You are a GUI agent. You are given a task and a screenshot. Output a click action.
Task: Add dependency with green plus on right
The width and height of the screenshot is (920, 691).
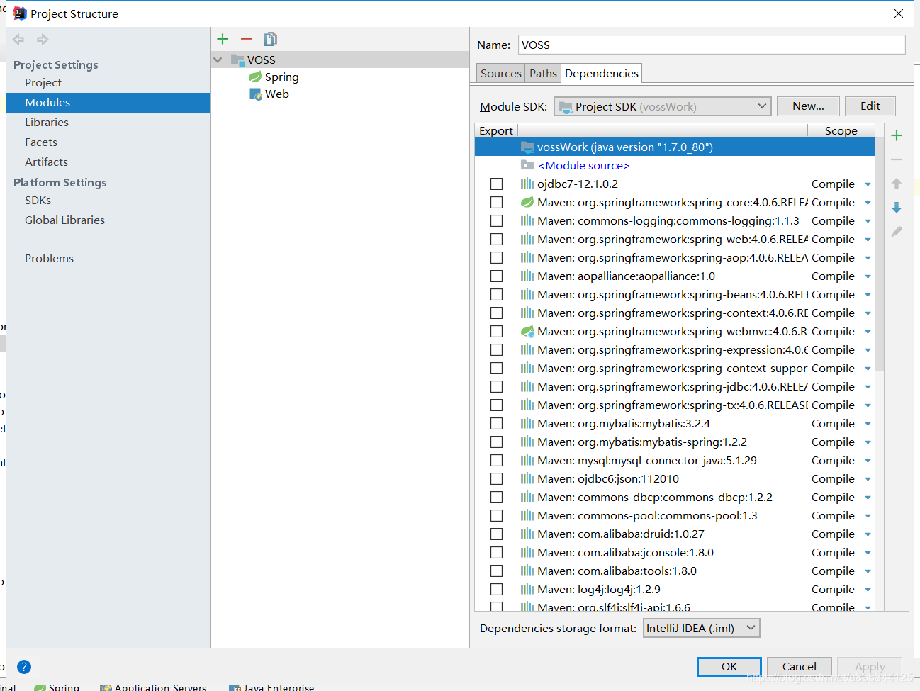tap(897, 135)
